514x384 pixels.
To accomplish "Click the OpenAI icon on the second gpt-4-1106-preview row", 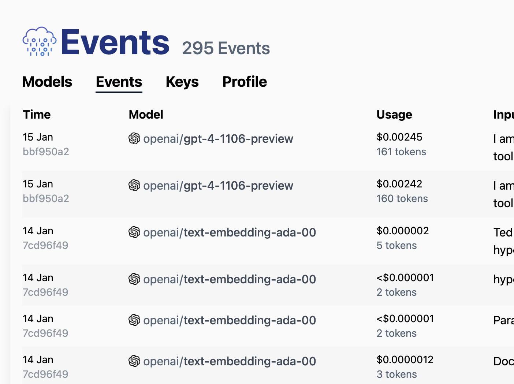I will click(135, 186).
